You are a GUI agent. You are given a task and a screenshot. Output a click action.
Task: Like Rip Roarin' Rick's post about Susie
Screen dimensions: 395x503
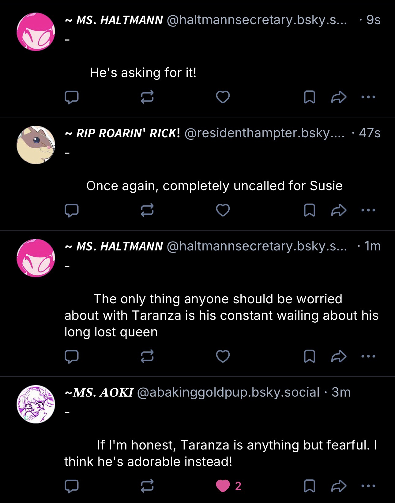coord(223,210)
